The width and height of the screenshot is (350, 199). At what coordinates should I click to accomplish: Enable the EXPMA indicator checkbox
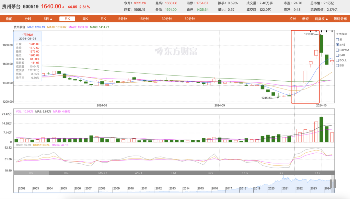(x=337, y=50)
